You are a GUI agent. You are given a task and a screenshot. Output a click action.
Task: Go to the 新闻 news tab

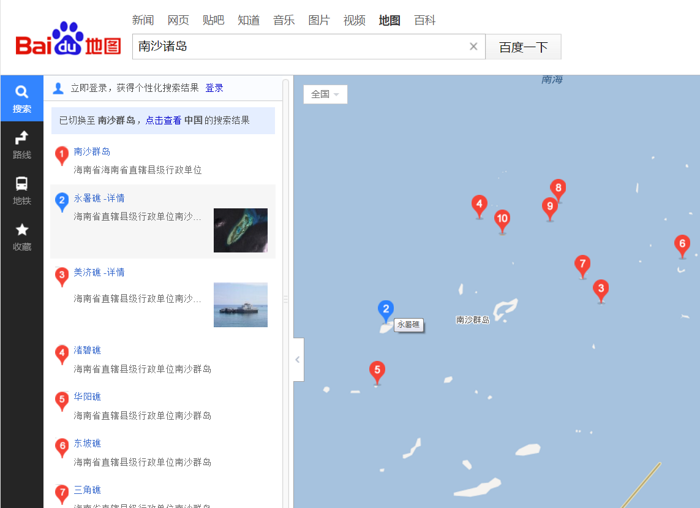click(x=143, y=20)
